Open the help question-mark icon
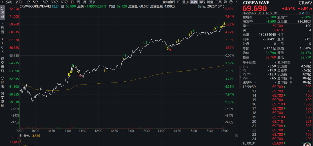 tap(231, 2)
